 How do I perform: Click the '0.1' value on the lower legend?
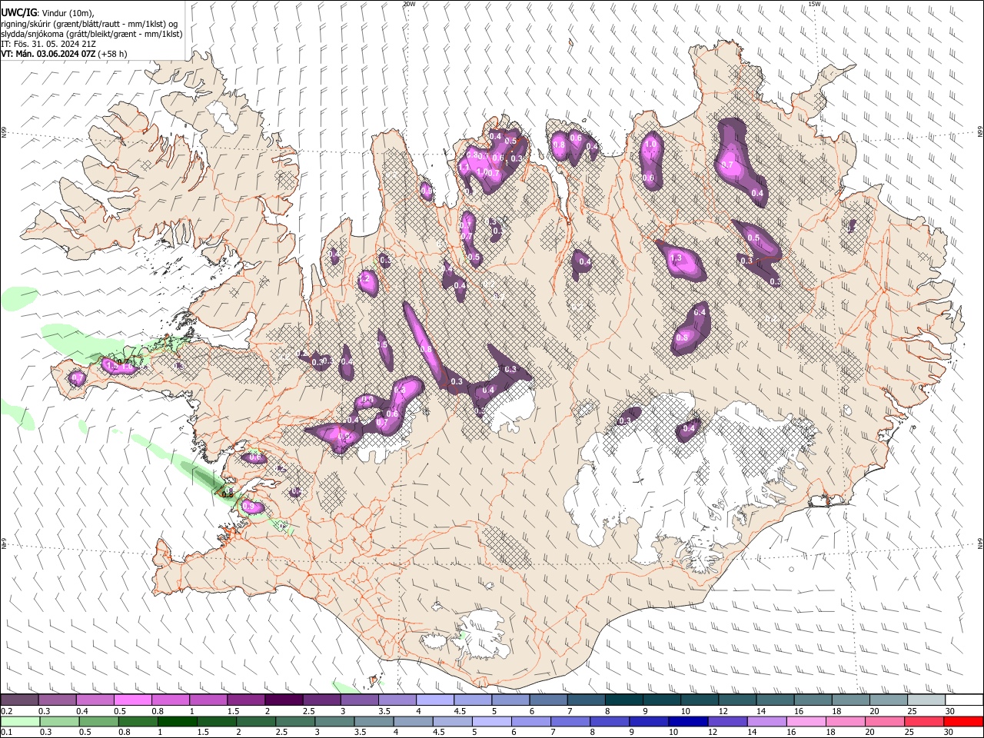[x=7, y=732]
